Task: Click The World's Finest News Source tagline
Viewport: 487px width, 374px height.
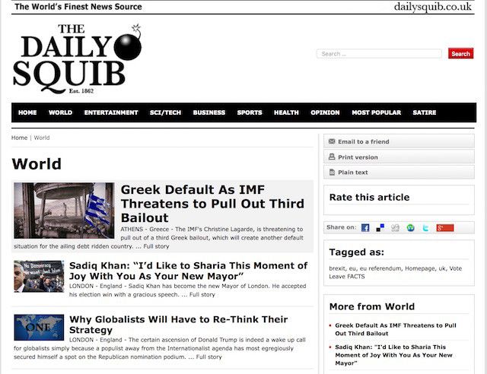Action: (78, 7)
